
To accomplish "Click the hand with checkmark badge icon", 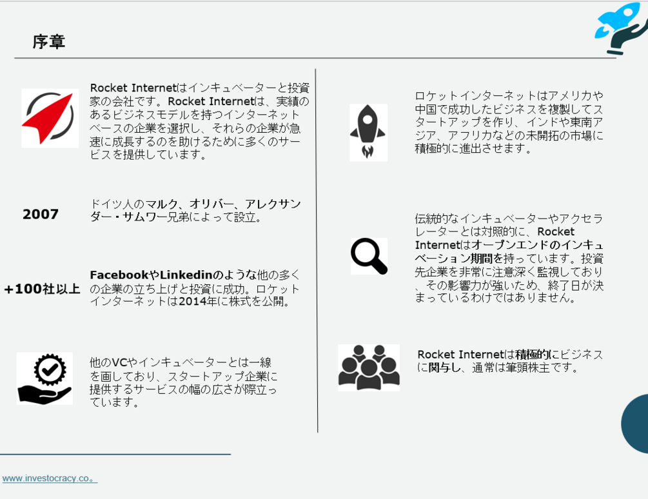I will point(44,378).
